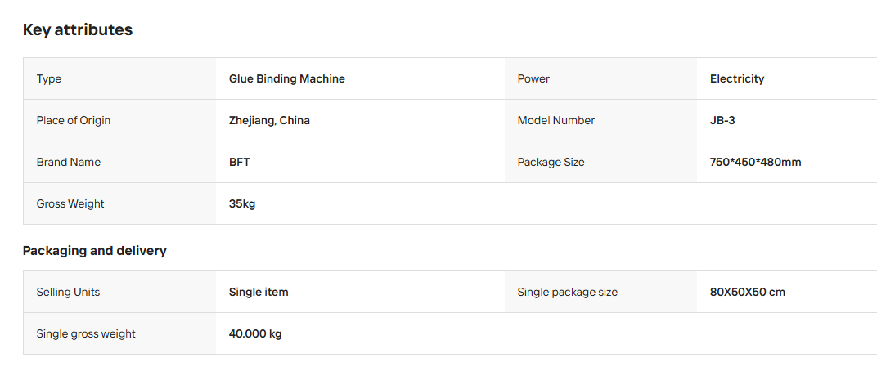This screenshot has width=877, height=380.
Task: Select the 35kg weight value
Action: click(x=242, y=203)
